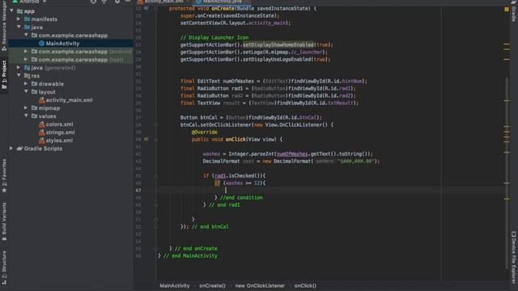
Task: Click onClick() in the breadcrumb bar
Action: [x=305, y=285]
